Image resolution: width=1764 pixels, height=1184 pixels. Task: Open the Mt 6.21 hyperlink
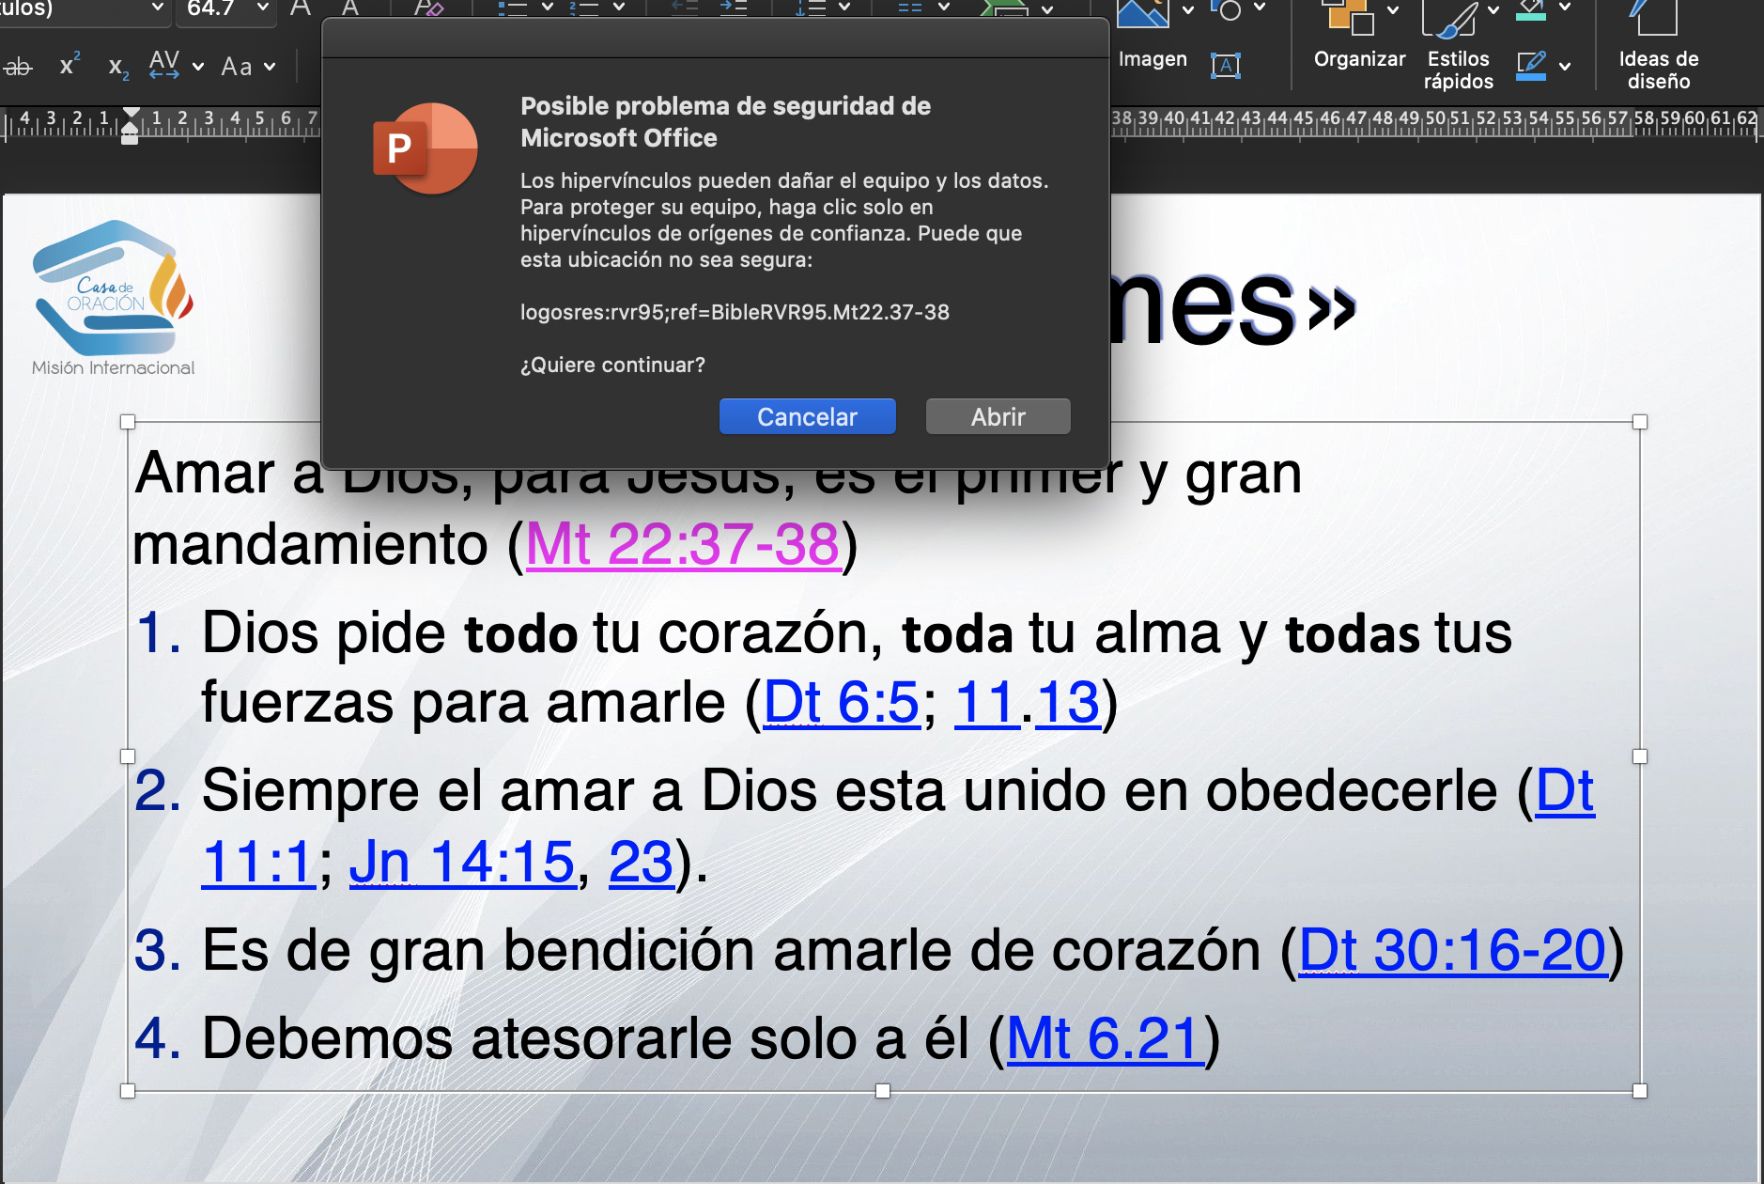1106,1038
